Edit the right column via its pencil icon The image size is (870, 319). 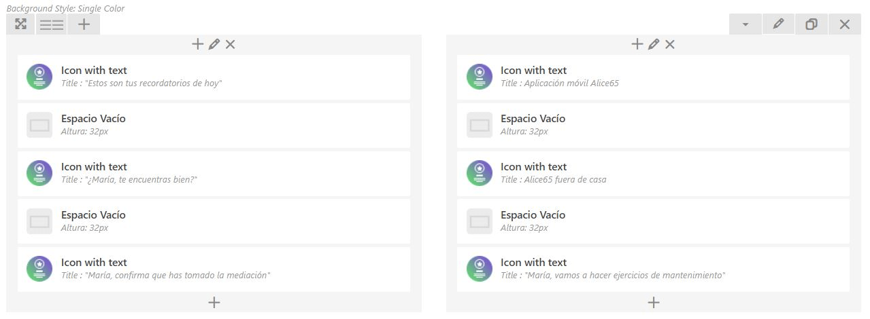654,44
